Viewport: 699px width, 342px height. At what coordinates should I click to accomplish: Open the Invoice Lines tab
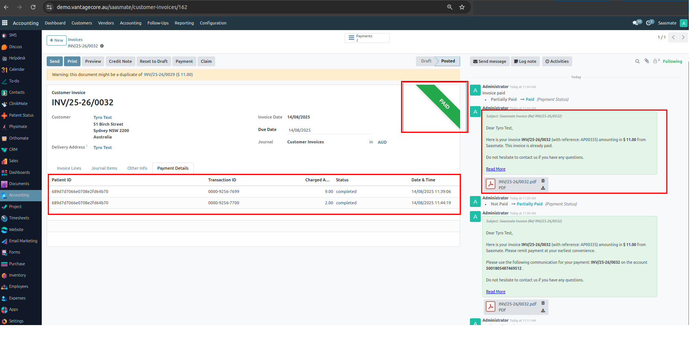pos(69,168)
